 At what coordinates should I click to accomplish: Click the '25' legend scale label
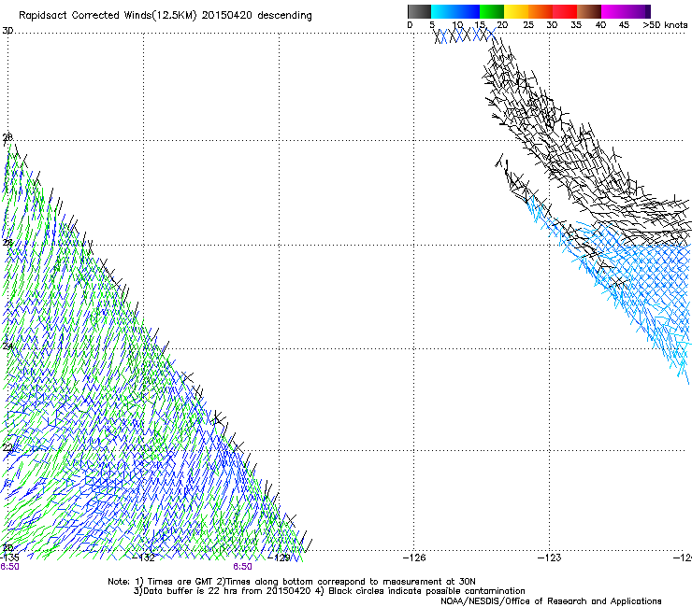[x=528, y=25]
